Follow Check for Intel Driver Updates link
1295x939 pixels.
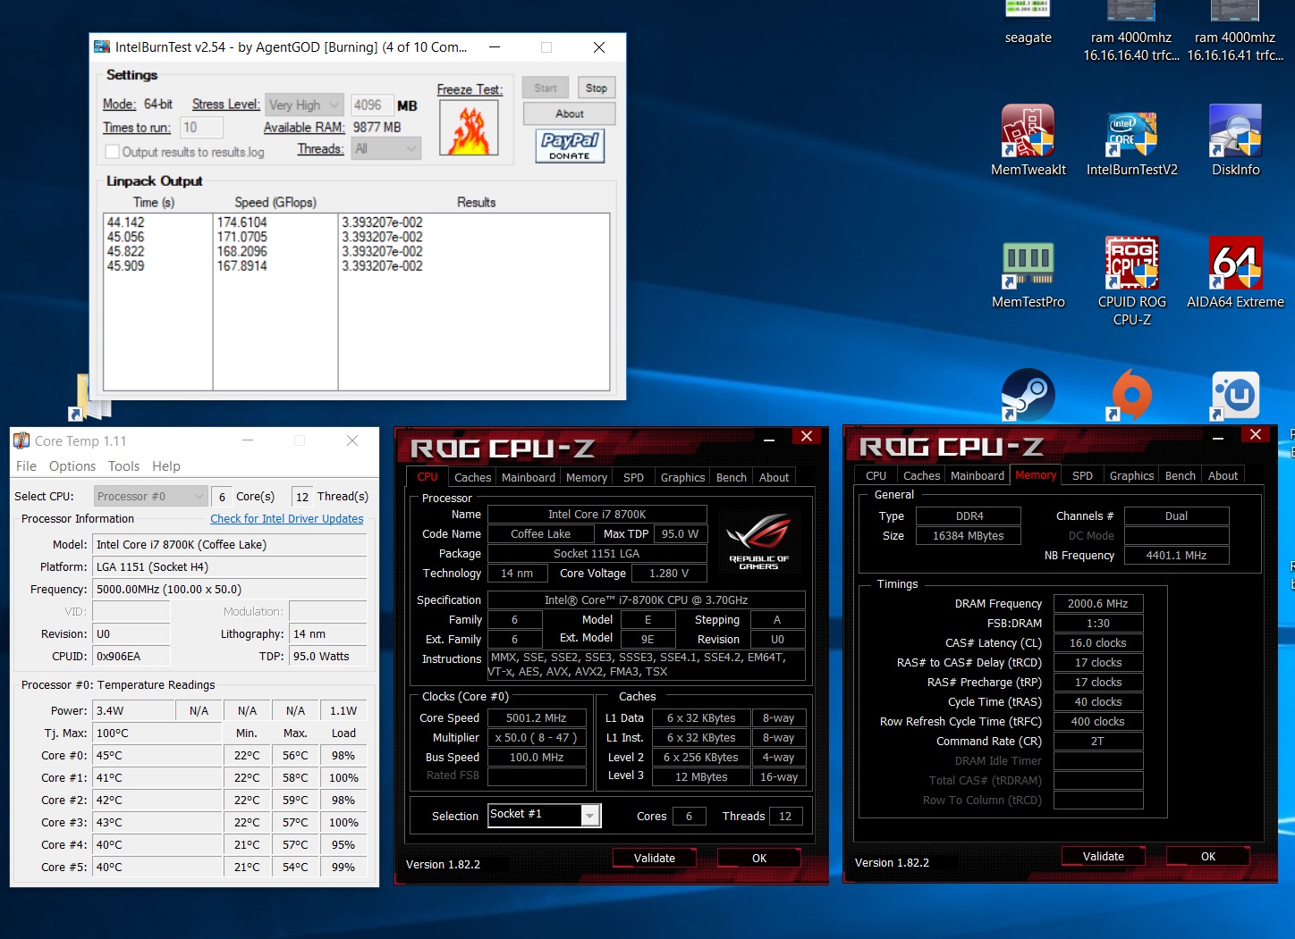coord(287,518)
